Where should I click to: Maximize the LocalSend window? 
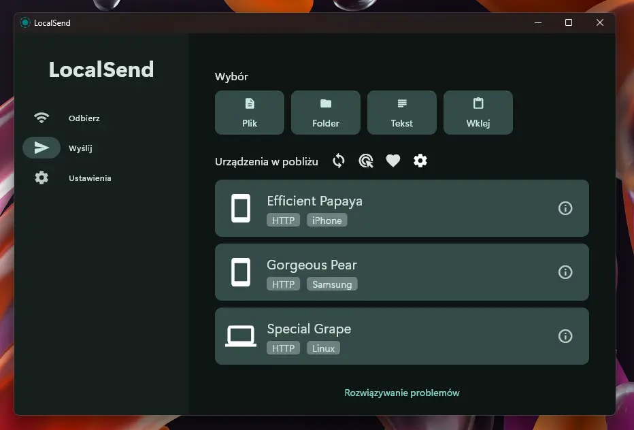click(x=569, y=22)
